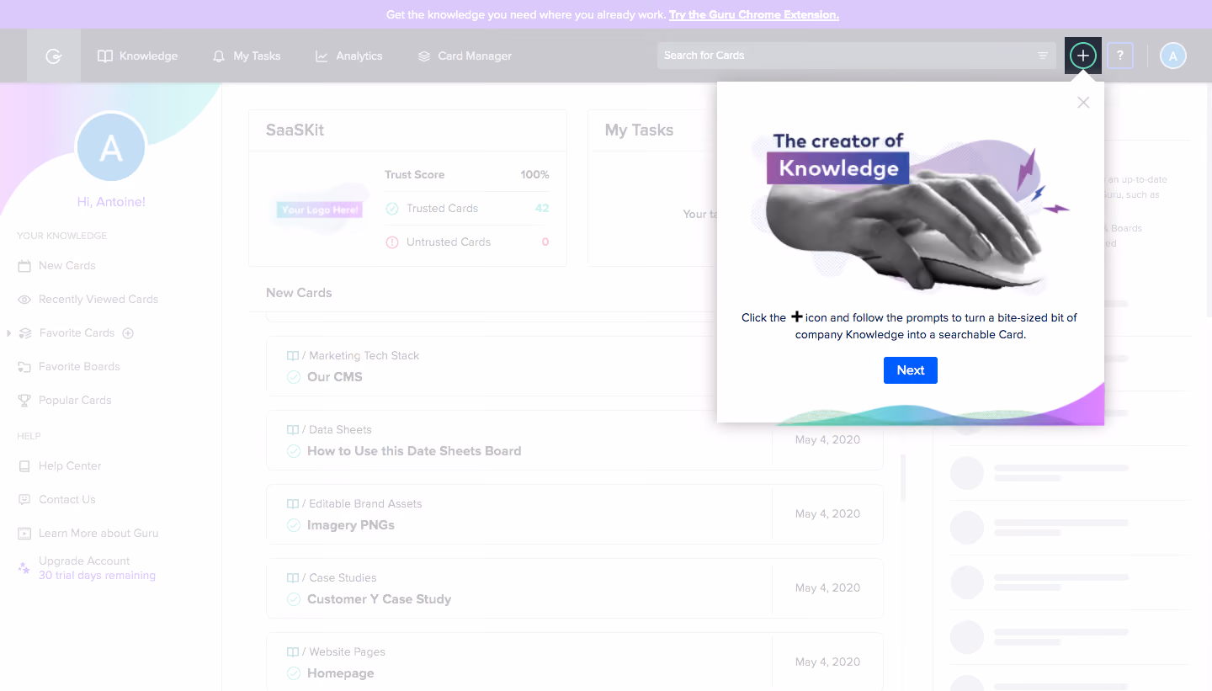Image resolution: width=1212 pixels, height=691 pixels.
Task: Open the My Tasks tab
Action: pos(247,56)
